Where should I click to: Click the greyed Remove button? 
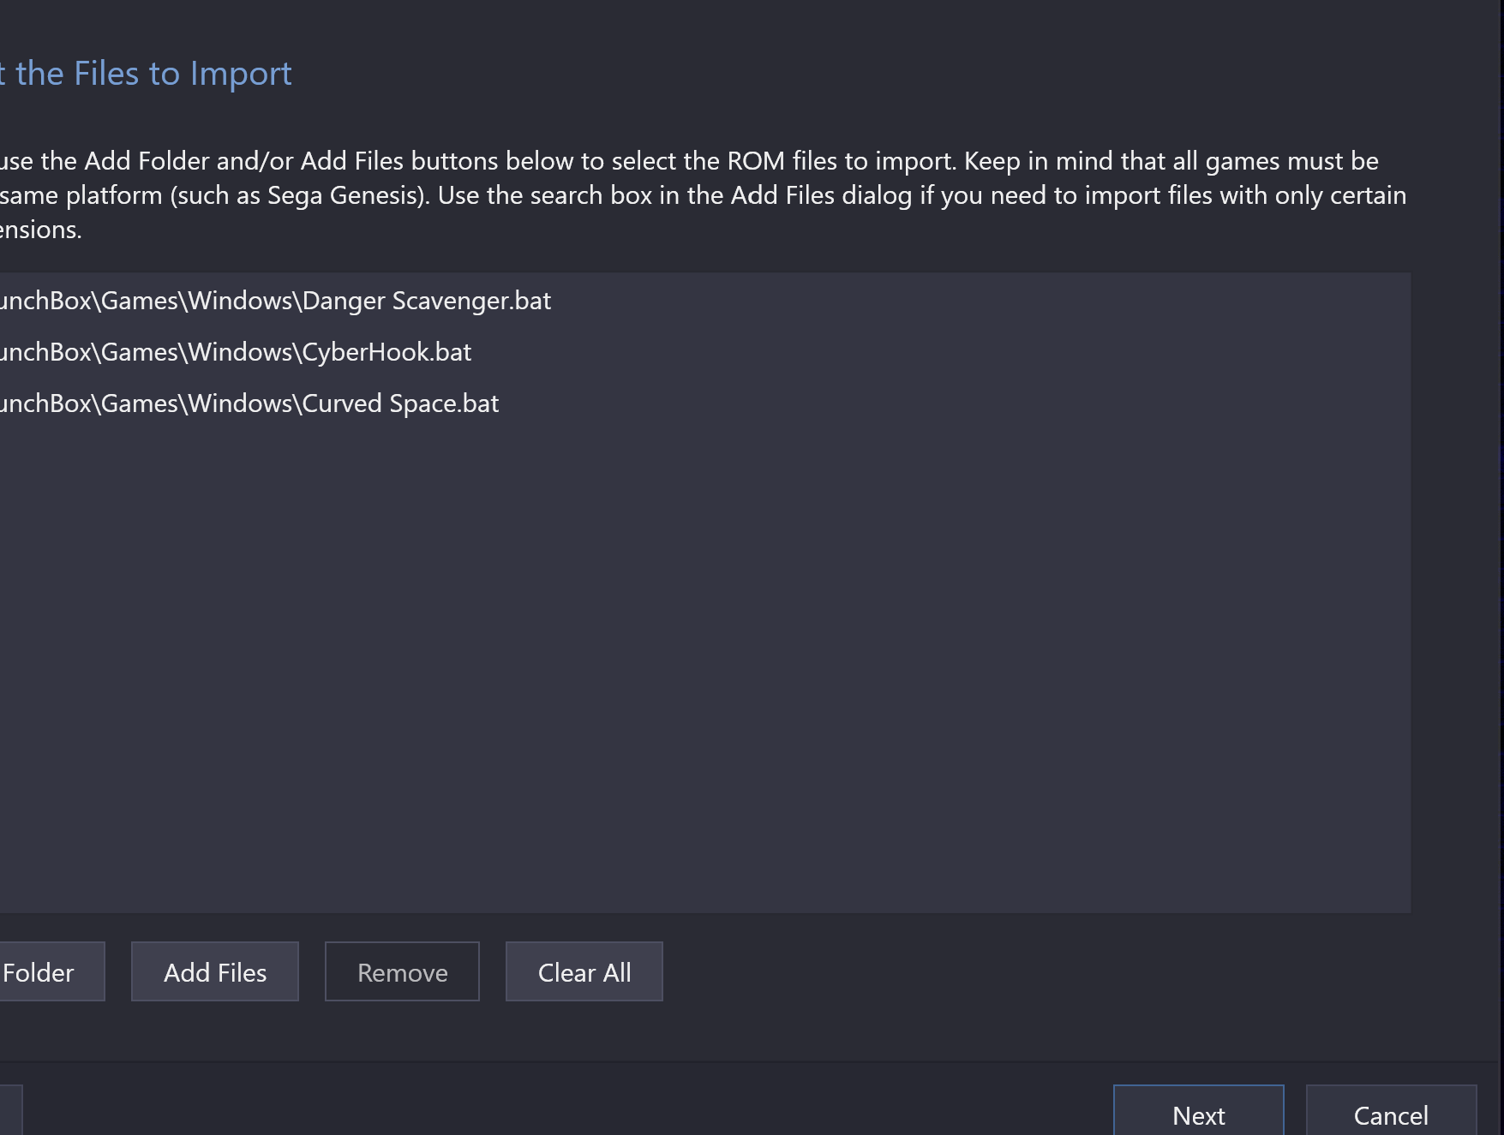pos(402,972)
